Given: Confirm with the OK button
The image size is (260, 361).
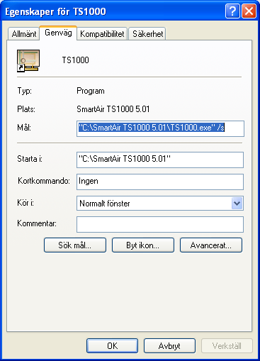Looking at the screenshot, I should click(x=112, y=346).
